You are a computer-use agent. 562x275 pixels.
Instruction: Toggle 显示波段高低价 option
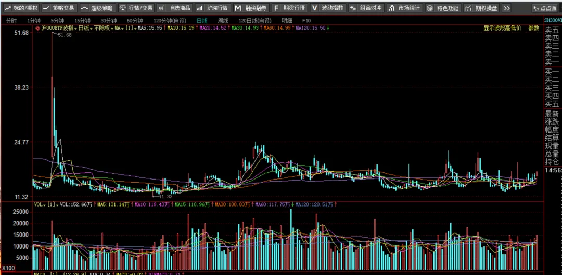pyautogui.click(x=502, y=28)
